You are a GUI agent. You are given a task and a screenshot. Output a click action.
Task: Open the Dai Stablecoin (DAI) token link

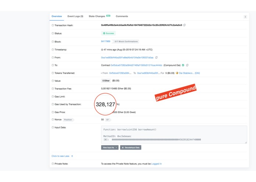coord(189,73)
